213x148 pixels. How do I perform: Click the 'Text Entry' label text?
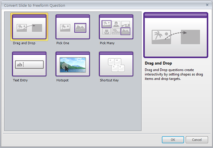(x=21, y=80)
